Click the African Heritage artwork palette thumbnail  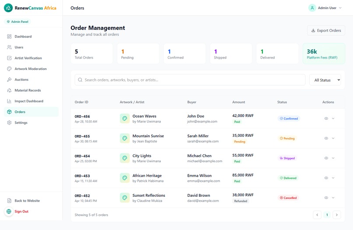tap(125, 178)
